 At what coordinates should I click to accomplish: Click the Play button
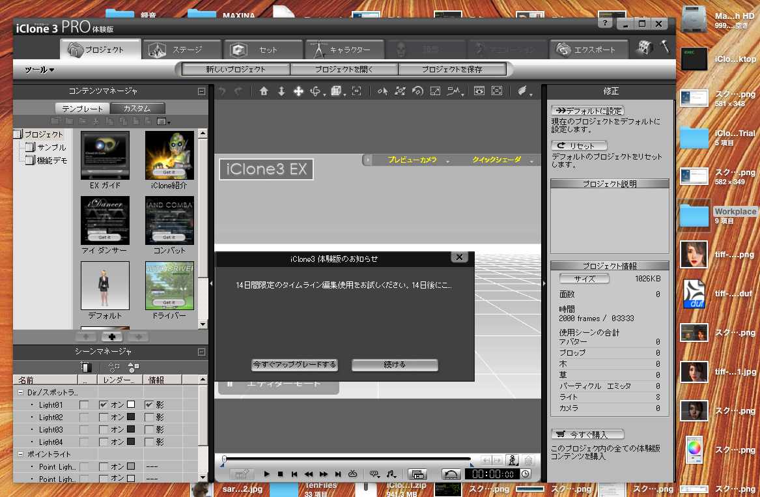(x=266, y=474)
